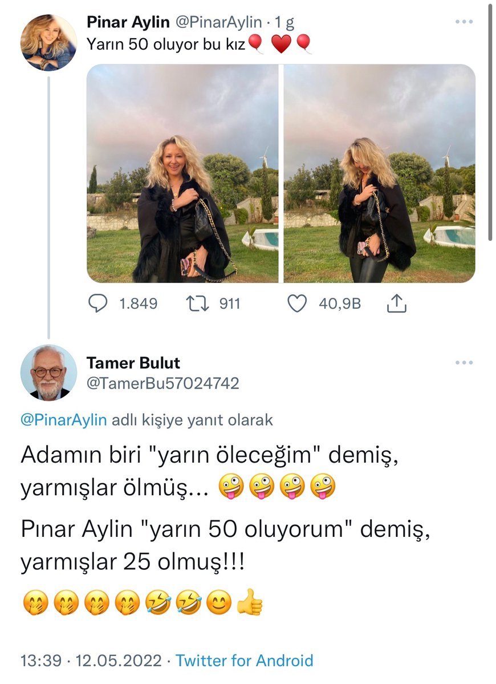This screenshot has height=684, width=496.
Task: Open the share upload icon
Action: tap(397, 303)
